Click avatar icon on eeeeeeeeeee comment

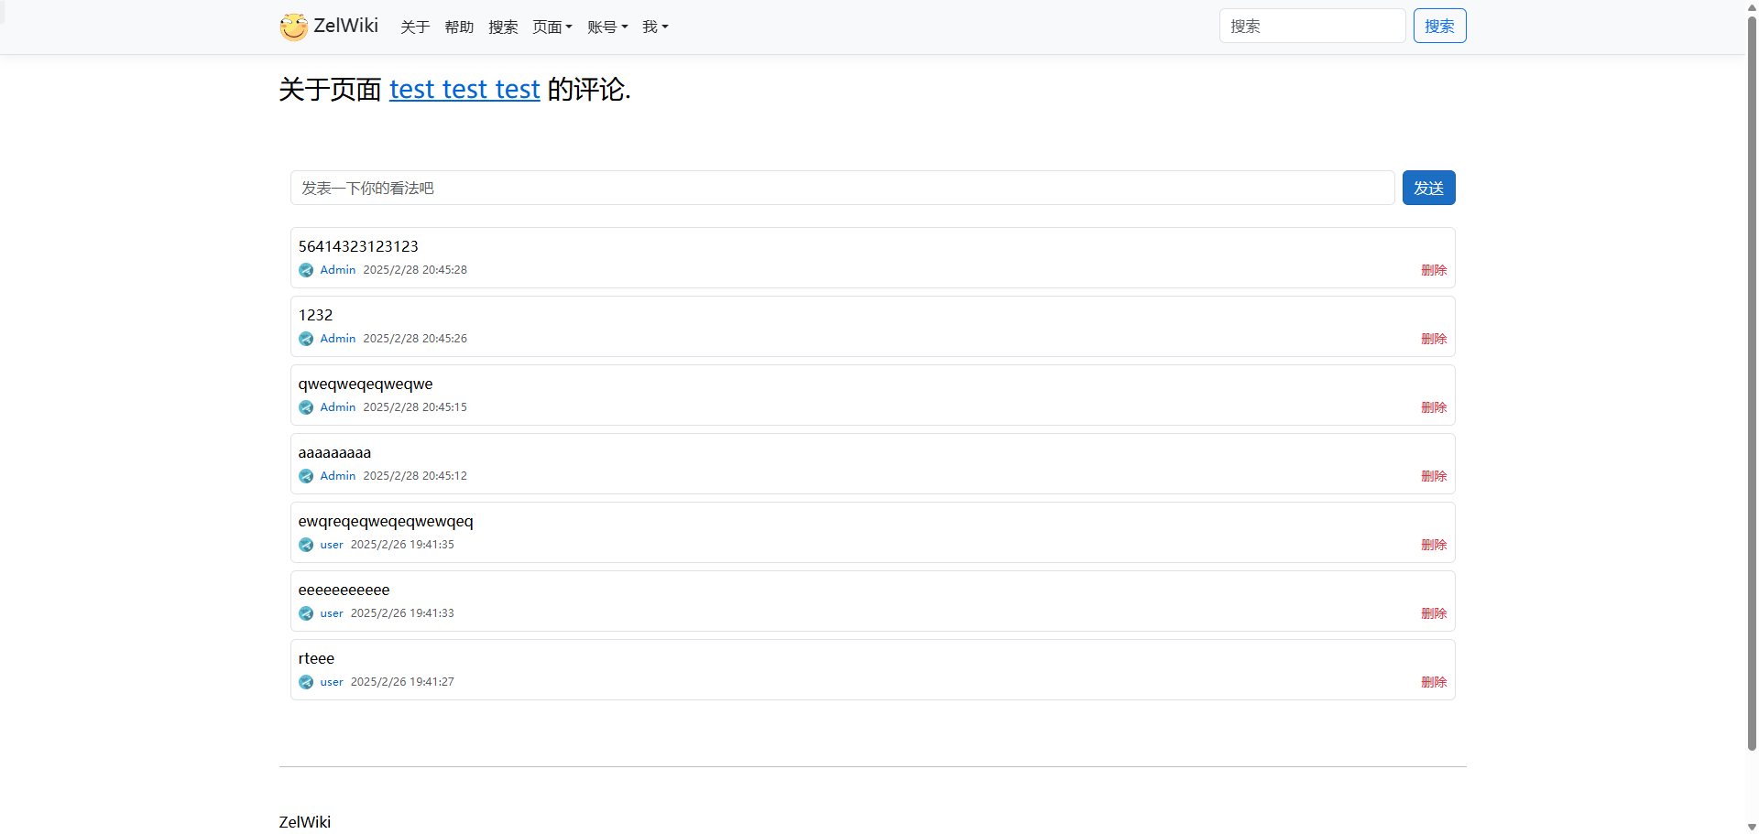point(306,613)
